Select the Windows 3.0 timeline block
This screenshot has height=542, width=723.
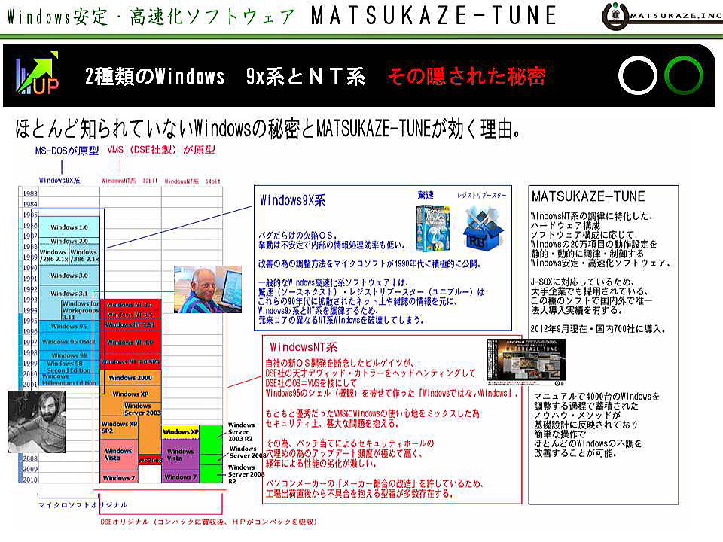pos(69,276)
